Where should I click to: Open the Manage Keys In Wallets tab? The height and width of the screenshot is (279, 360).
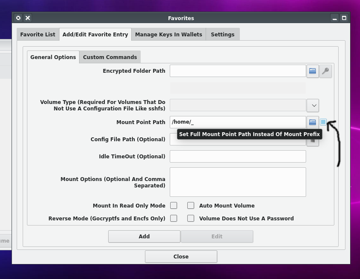pos(168,34)
